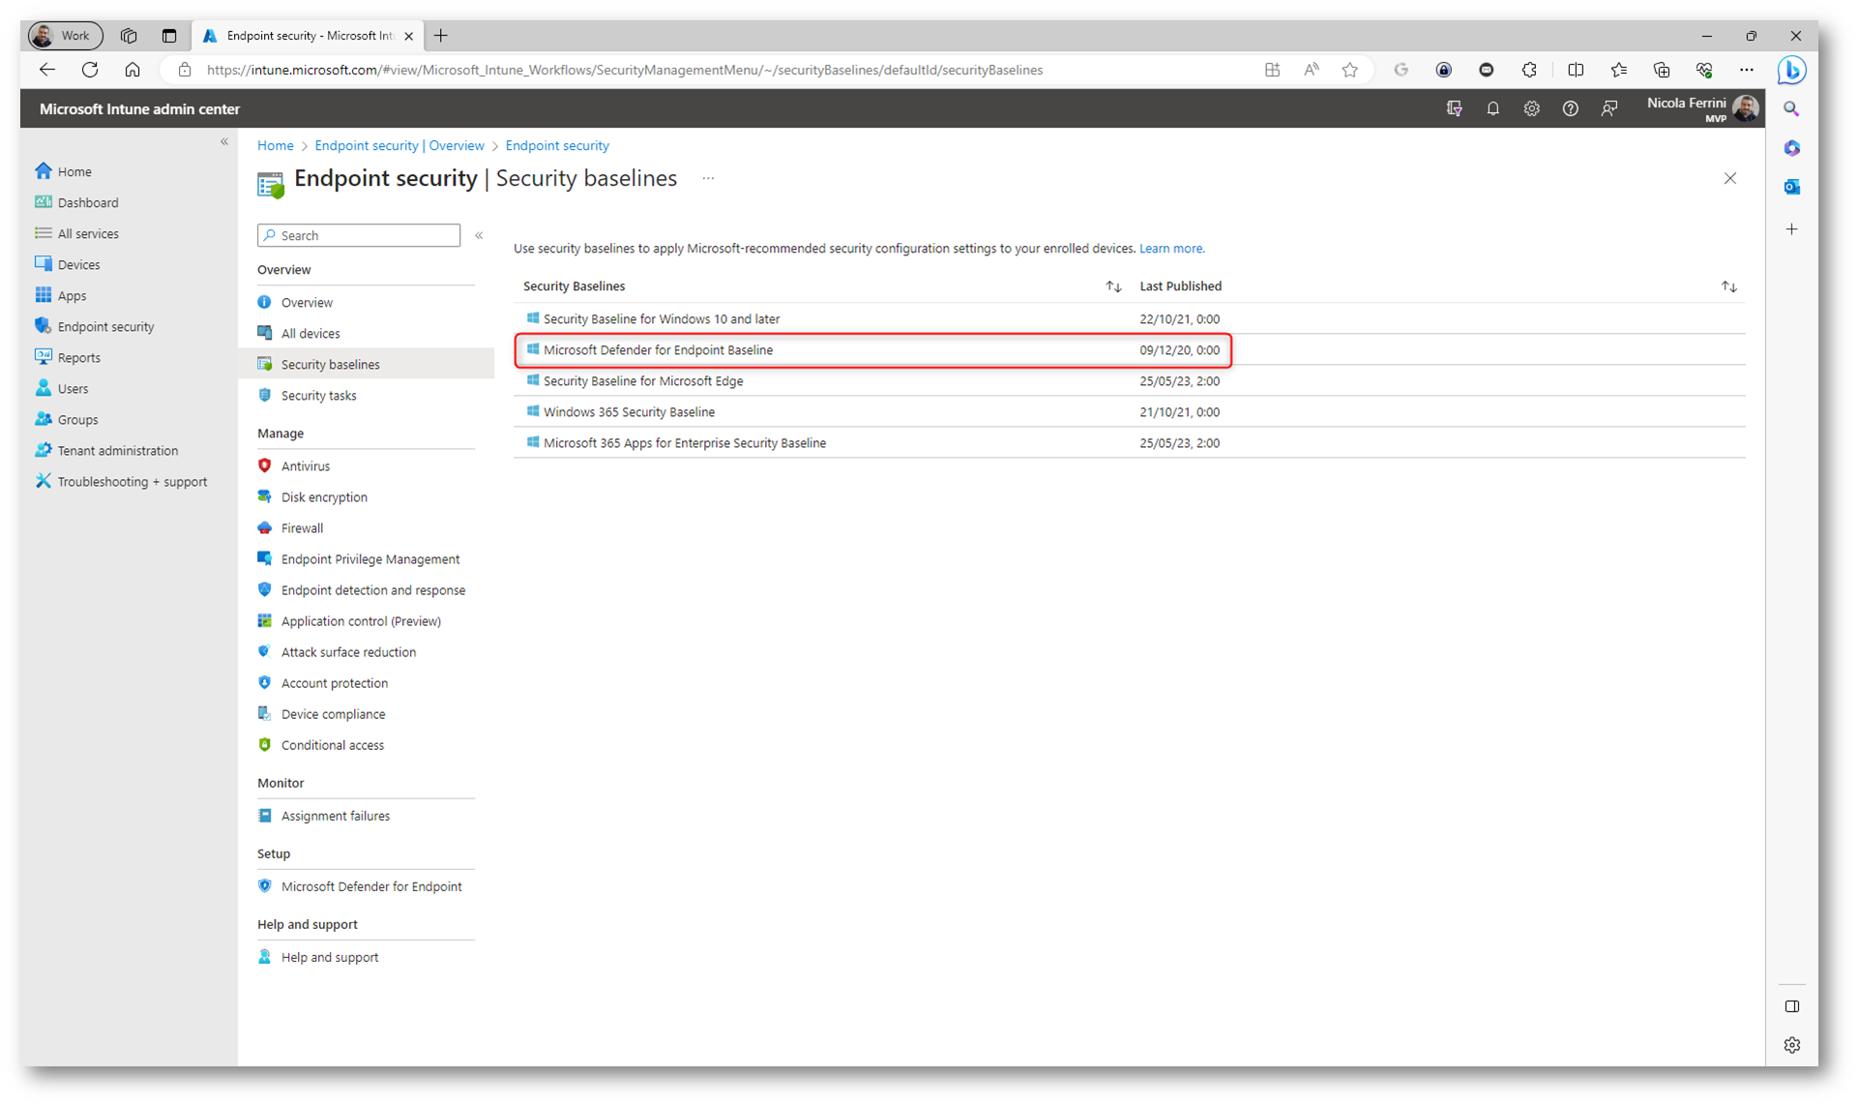Close the Security baselines blade
This screenshot has width=1859, height=1107.
[x=1729, y=178]
